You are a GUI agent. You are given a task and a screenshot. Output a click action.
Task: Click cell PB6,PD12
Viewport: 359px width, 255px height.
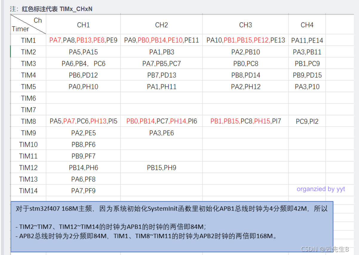pos(83,75)
